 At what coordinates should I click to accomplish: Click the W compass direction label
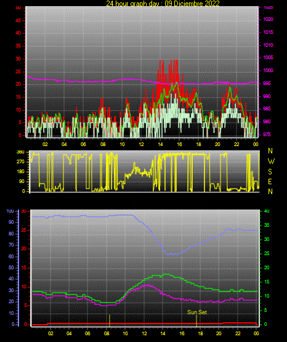271,161
